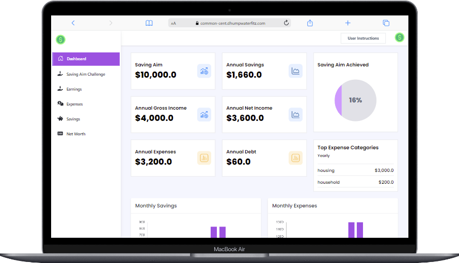The width and height of the screenshot is (459, 263).
Task: Open the Safari share icon
Action: 310,23
